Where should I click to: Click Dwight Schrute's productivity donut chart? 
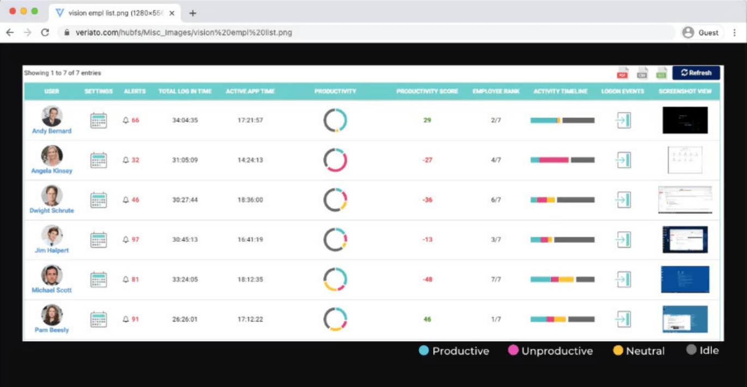point(335,200)
